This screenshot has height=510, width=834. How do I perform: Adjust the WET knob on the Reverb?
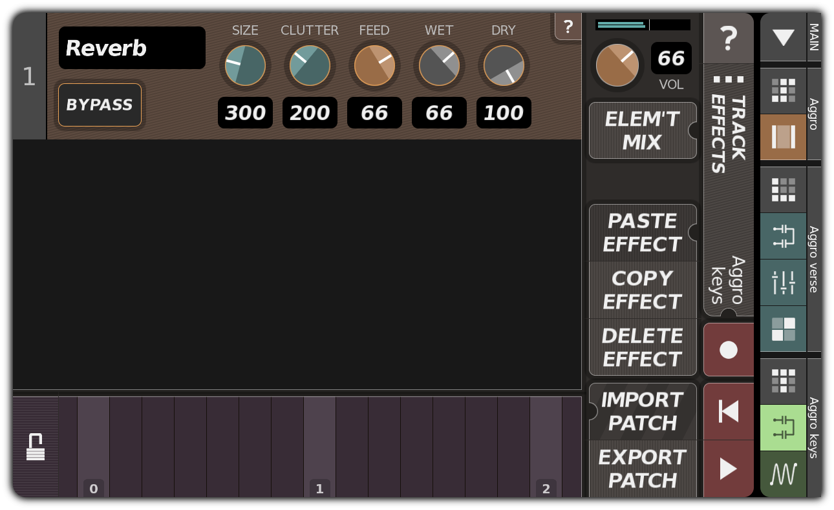pos(439,65)
